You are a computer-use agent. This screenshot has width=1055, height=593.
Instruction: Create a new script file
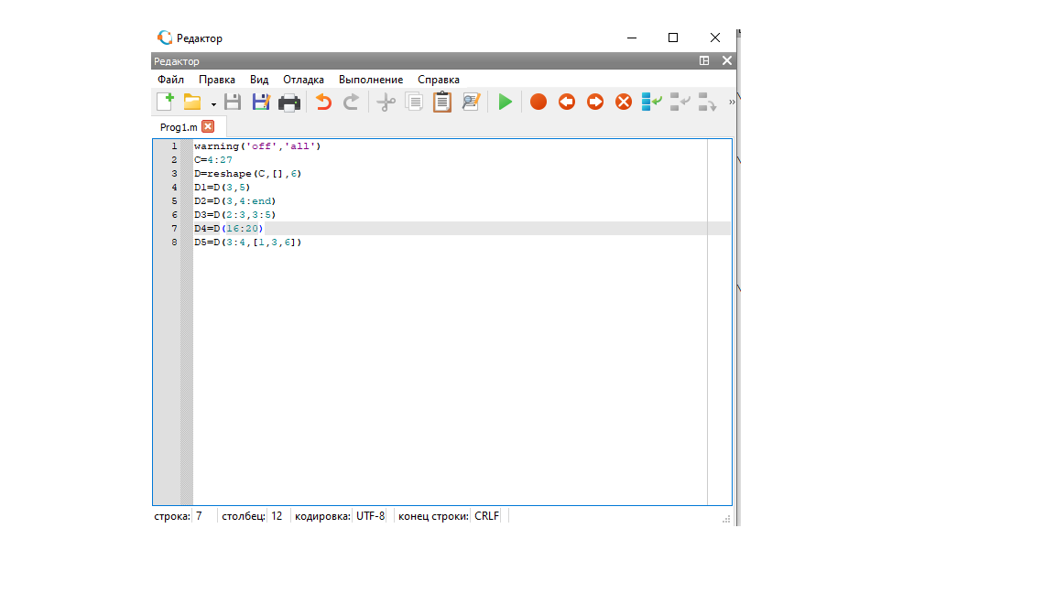pos(165,102)
